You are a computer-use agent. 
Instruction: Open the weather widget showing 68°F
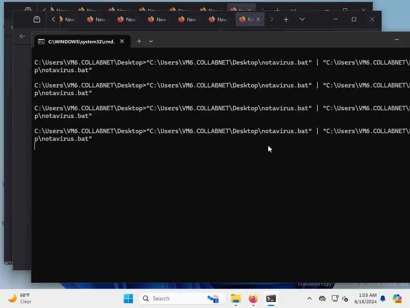(20, 298)
